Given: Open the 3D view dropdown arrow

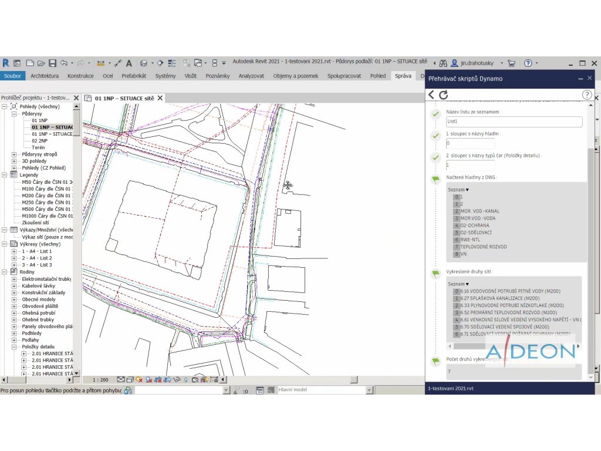Looking at the screenshot, I should [152, 63].
